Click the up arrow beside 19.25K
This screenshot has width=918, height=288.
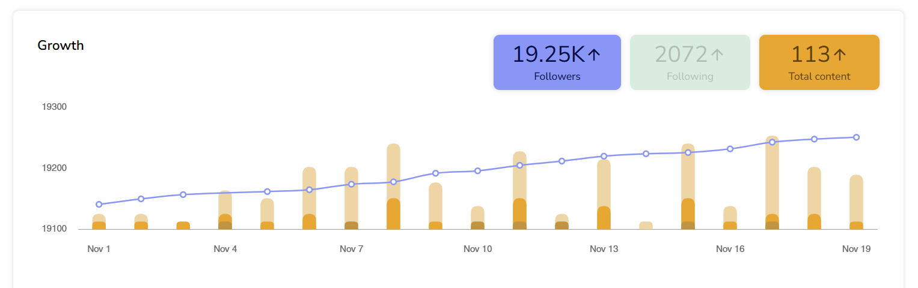pyautogui.click(x=594, y=55)
